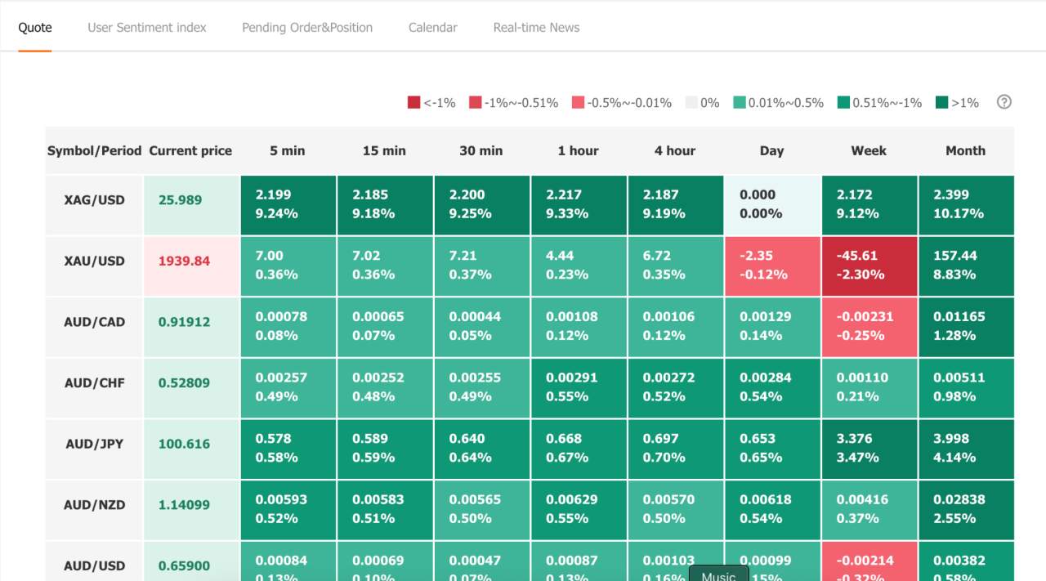Open the User Sentiment index tab
This screenshot has width=1046, height=581.
pyautogui.click(x=147, y=28)
